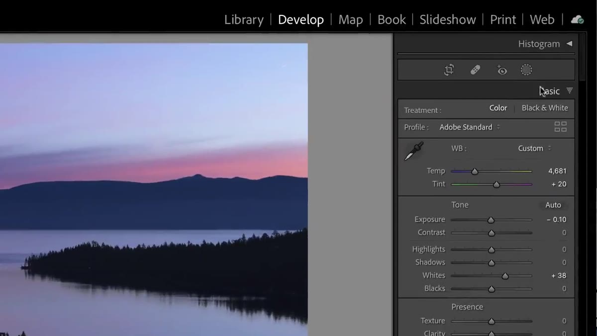Click the Whites value + 38
The width and height of the screenshot is (597, 336).
pos(559,275)
